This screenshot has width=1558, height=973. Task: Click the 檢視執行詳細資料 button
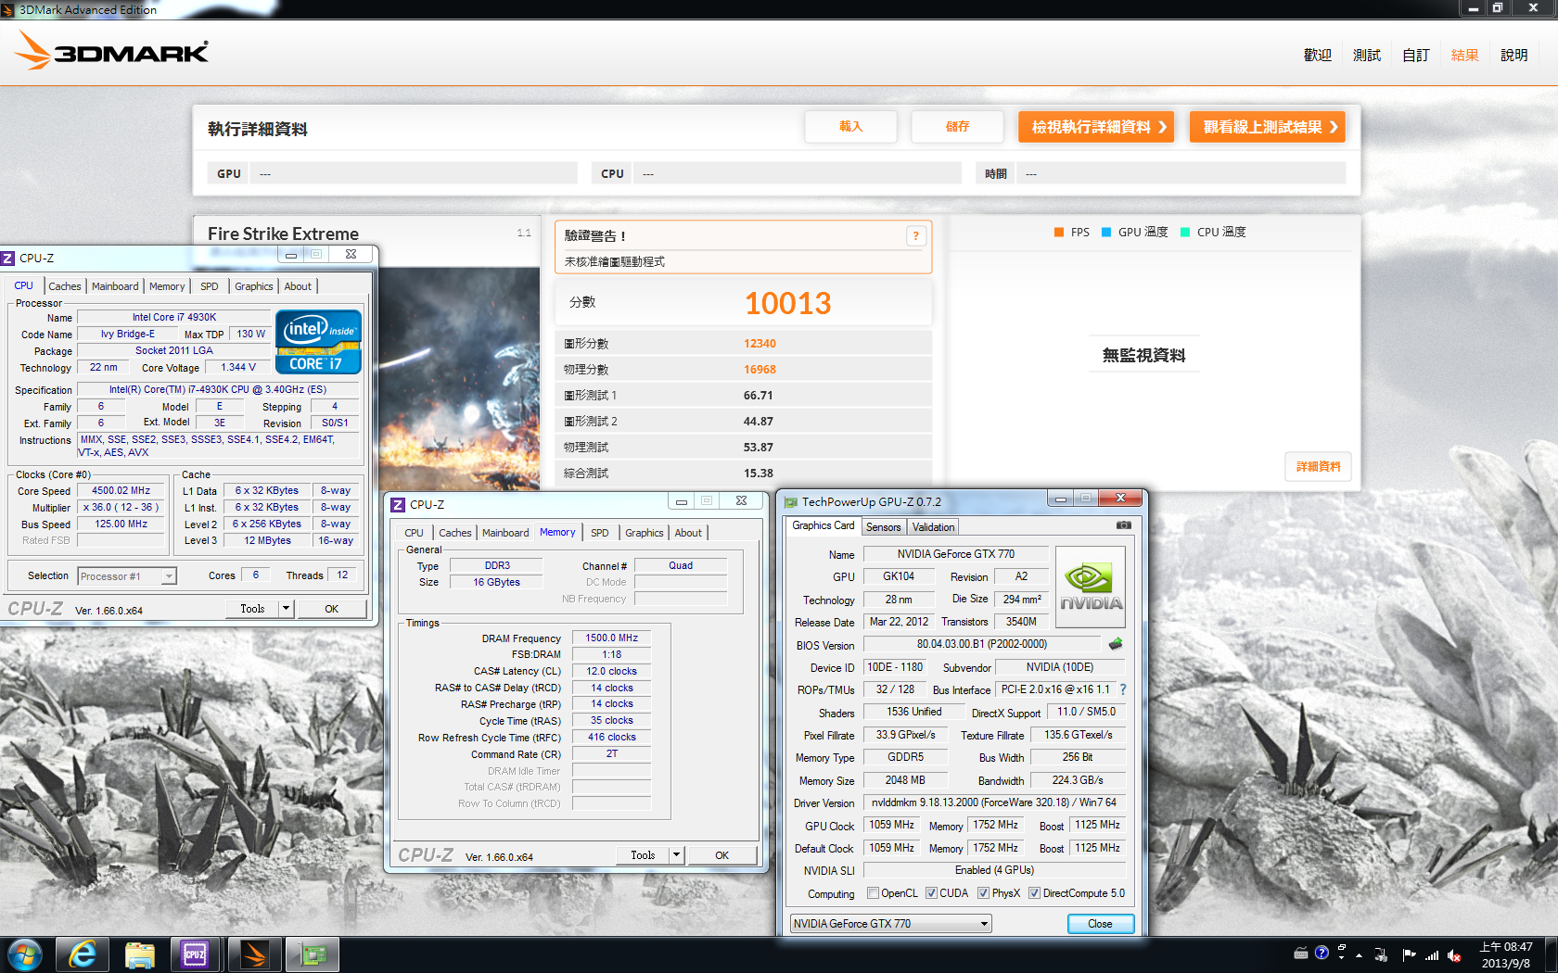point(1096,127)
